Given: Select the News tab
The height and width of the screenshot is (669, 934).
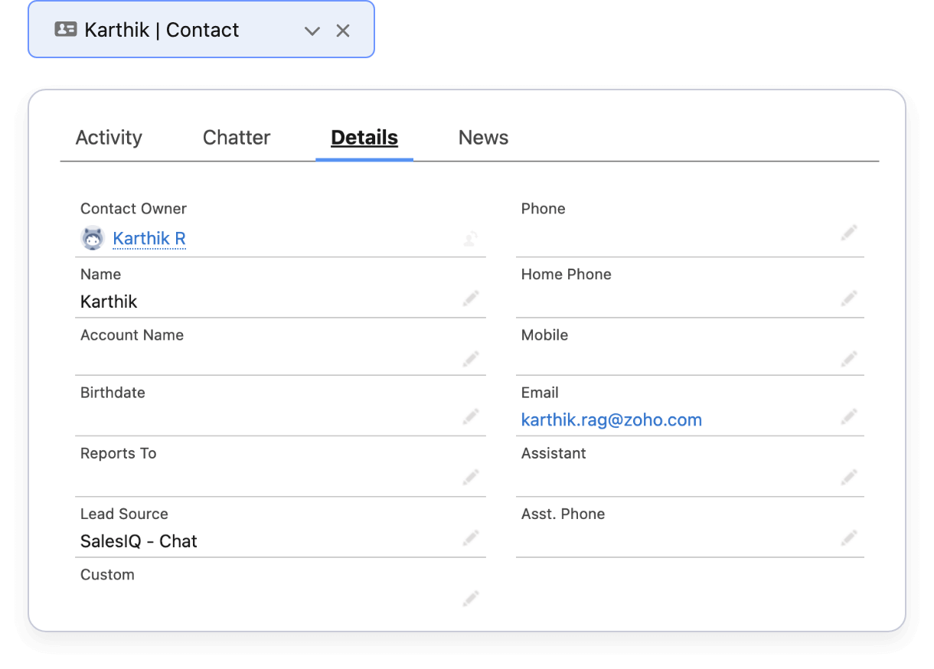Looking at the screenshot, I should point(483,138).
